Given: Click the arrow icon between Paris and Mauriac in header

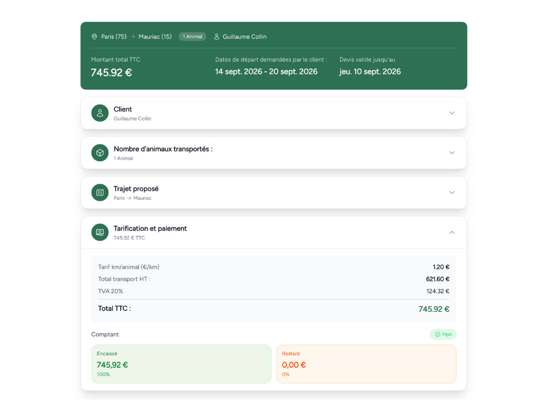Looking at the screenshot, I should (132, 36).
